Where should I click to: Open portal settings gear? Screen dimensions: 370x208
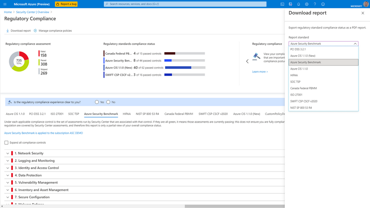307,4
